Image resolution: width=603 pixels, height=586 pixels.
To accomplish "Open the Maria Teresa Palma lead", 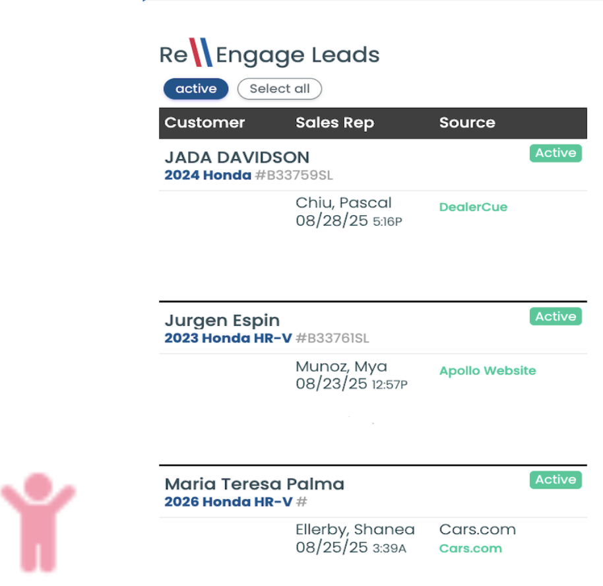I will [x=254, y=484].
